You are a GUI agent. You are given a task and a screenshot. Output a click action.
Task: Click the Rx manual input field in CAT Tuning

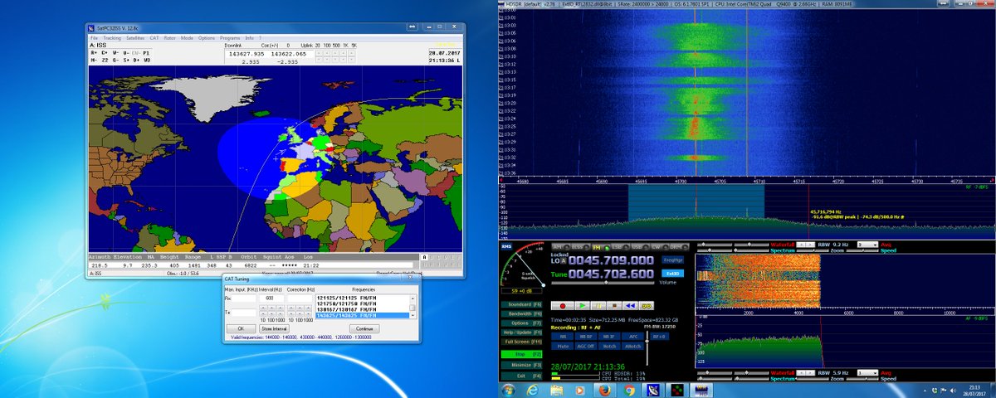pyautogui.click(x=244, y=298)
